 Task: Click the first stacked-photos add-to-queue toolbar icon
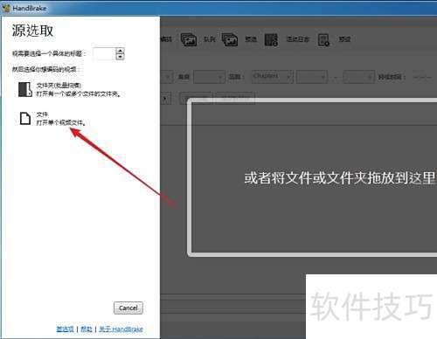[189, 39]
